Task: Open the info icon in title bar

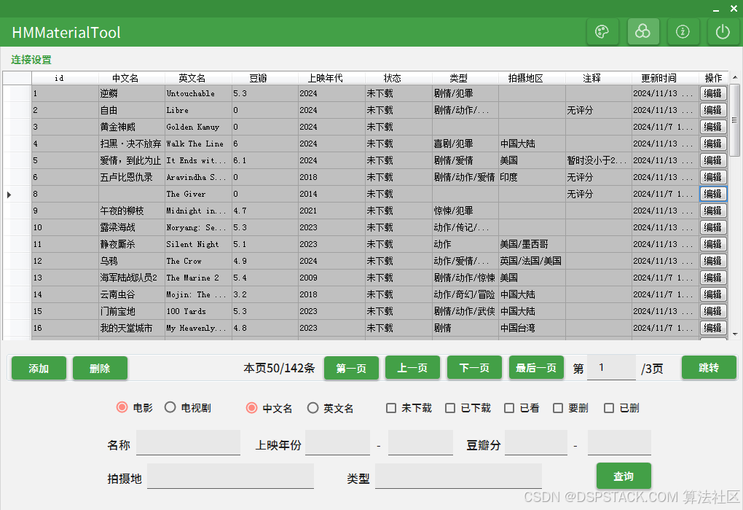Action: (x=683, y=32)
